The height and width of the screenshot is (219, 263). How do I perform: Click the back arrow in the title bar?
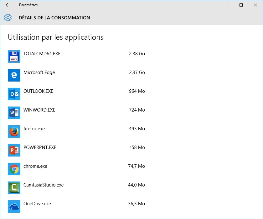click(x=8, y=5)
